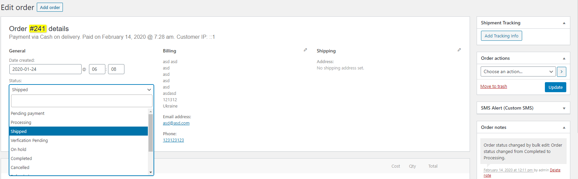Collapse the Order notes panel
The image size is (578, 179).
[x=564, y=128]
